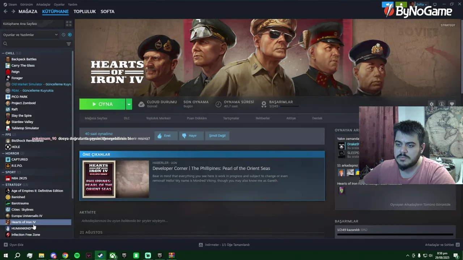Click the achievements gear icon
The height and width of the screenshot is (260, 463).
(264, 104)
